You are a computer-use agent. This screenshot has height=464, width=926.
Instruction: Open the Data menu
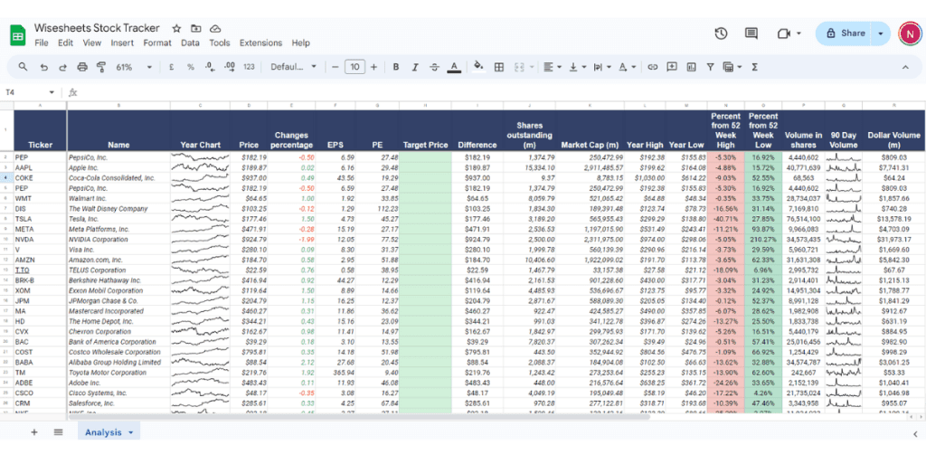(190, 43)
